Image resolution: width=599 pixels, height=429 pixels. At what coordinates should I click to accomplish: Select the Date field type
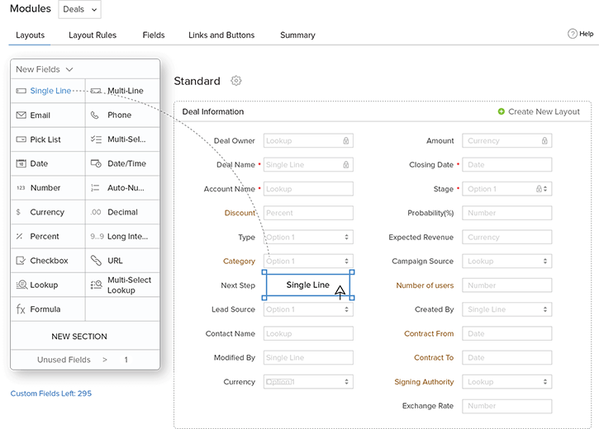[x=48, y=163]
